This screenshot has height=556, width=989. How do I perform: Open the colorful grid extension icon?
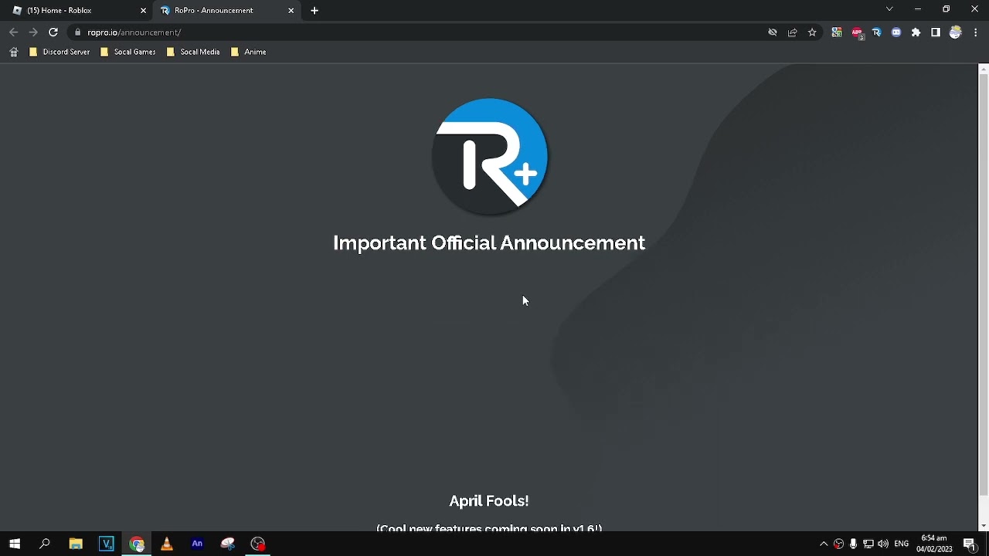837,32
